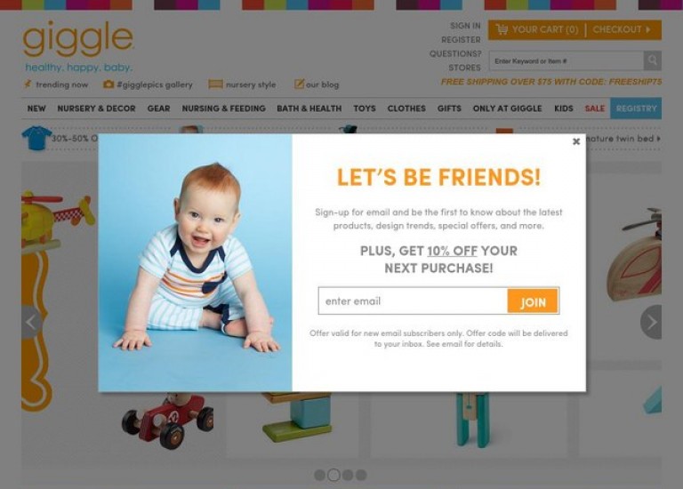Click the enter email field

[x=413, y=301]
